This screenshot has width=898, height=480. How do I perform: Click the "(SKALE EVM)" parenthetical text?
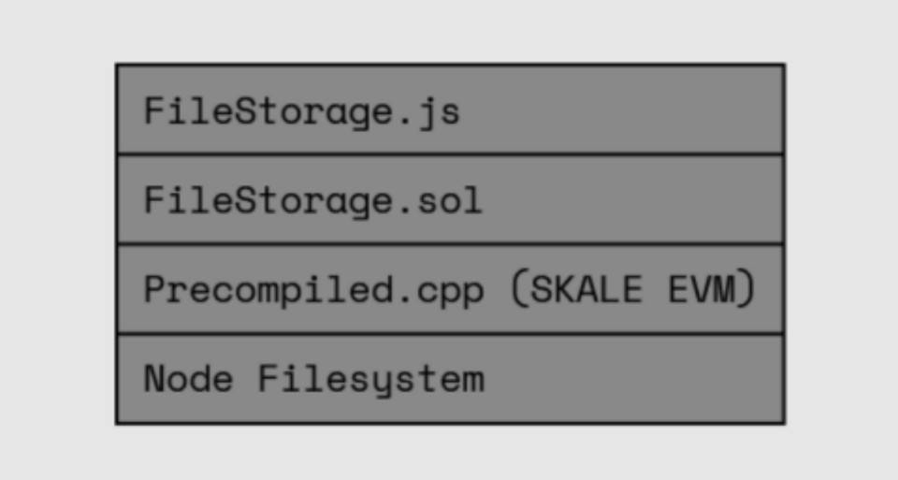point(632,289)
